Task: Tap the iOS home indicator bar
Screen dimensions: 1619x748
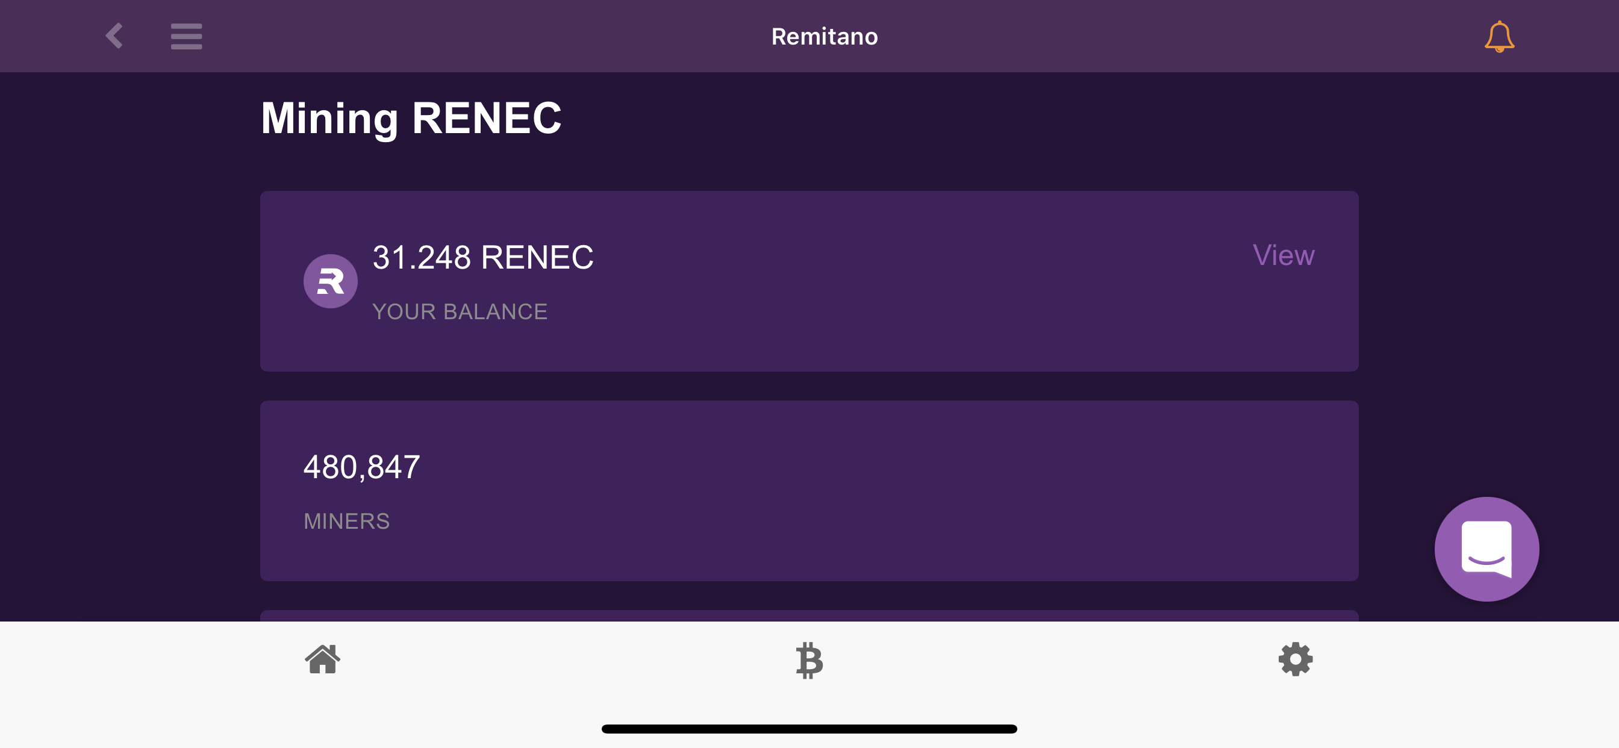Action: click(809, 729)
